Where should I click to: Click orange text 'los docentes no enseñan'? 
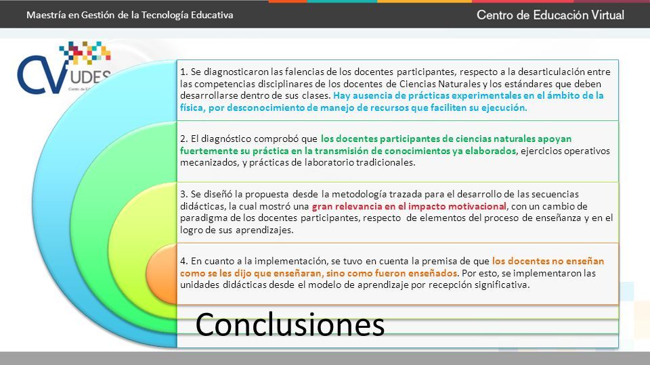pos(548,261)
